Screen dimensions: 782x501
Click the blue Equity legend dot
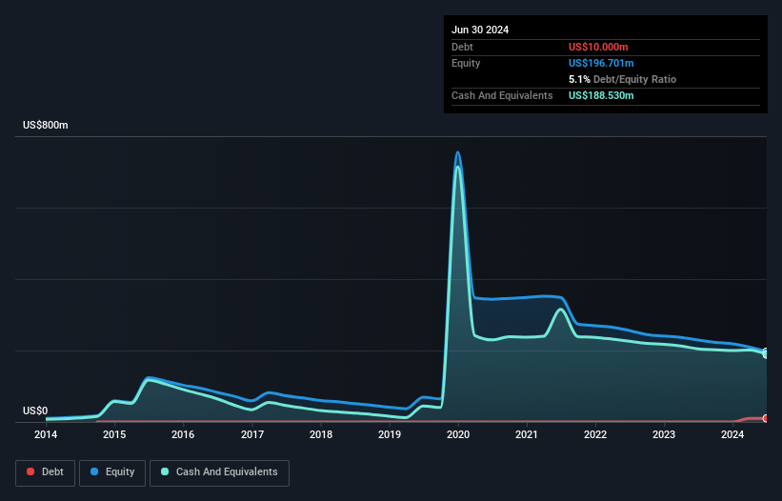pyautogui.click(x=94, y=471)
